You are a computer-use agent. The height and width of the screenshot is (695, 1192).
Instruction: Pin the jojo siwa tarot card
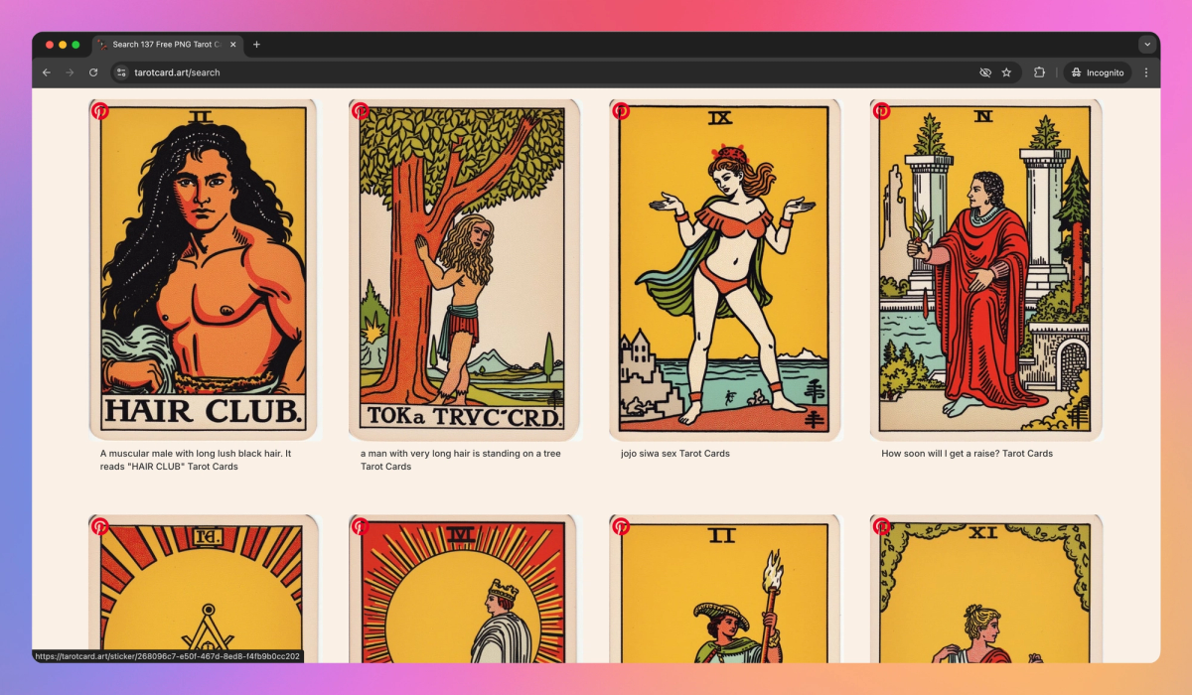click(620, 111)
